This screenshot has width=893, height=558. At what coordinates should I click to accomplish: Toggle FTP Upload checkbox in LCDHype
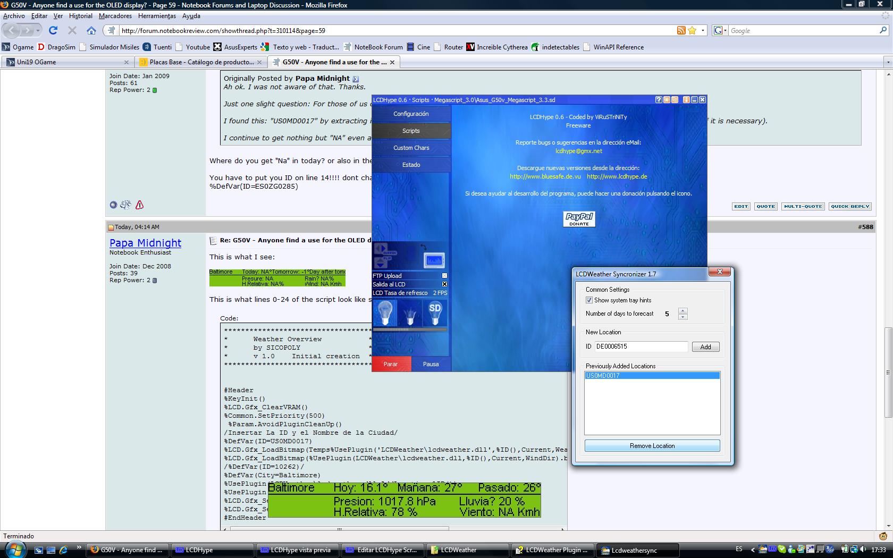[x=445, y=276]
